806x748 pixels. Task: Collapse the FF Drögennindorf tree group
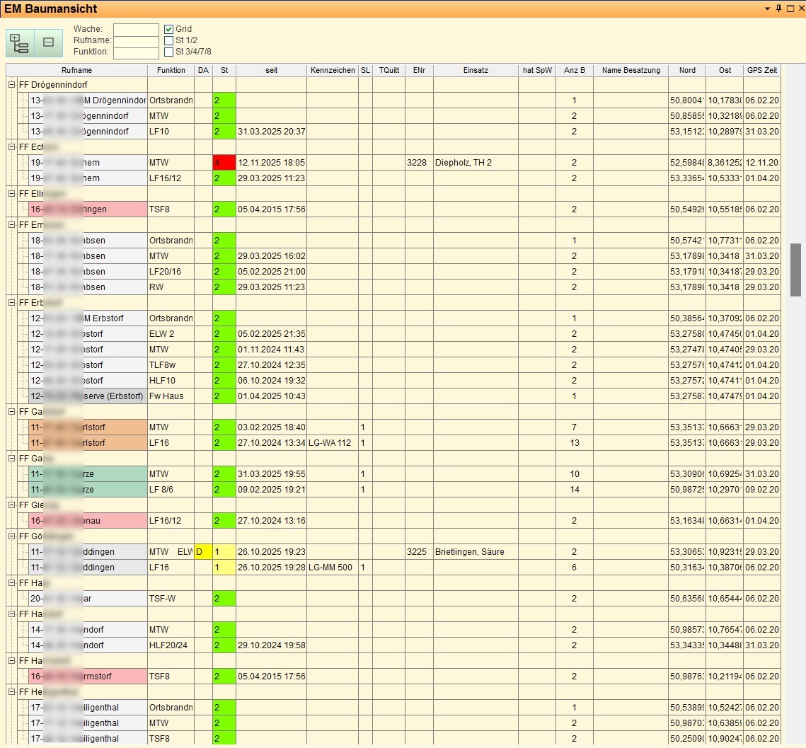(x=11, y=84)
